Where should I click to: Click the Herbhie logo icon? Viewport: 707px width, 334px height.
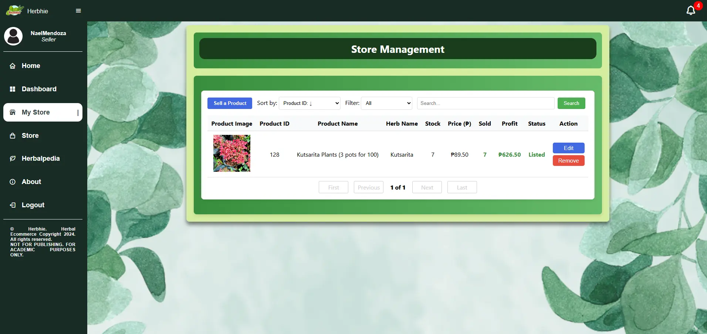15,10
